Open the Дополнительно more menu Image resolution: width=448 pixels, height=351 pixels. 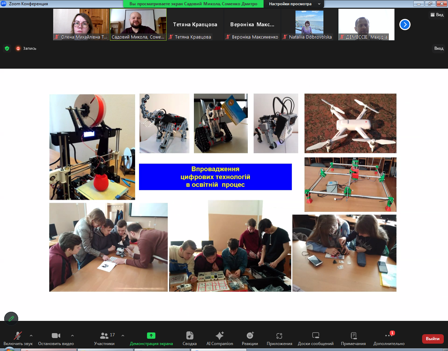click(x=389, y=336)
